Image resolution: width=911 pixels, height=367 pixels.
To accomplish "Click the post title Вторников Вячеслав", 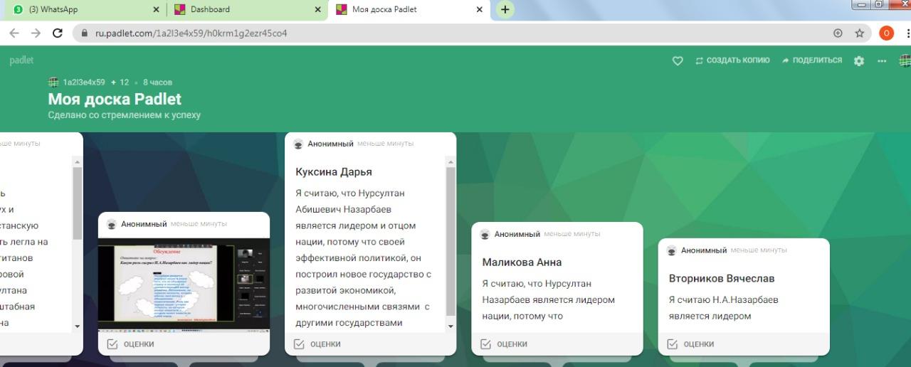I will pos(722,278).
